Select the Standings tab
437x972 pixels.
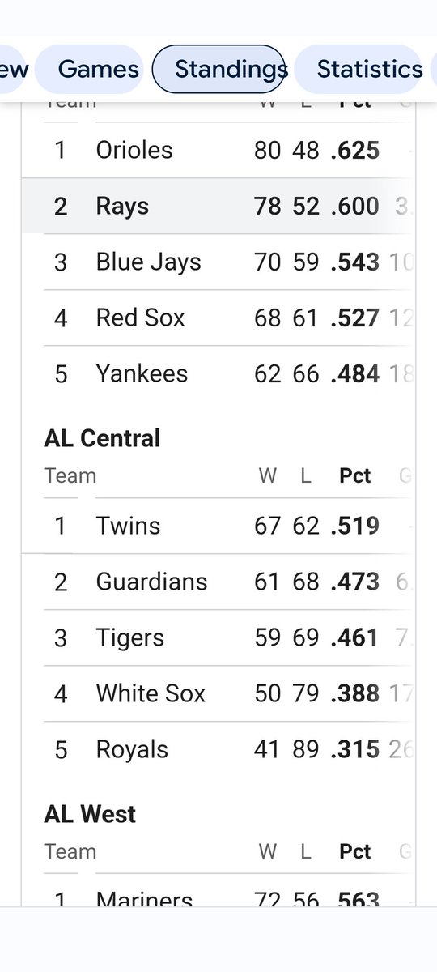point(218,69)
